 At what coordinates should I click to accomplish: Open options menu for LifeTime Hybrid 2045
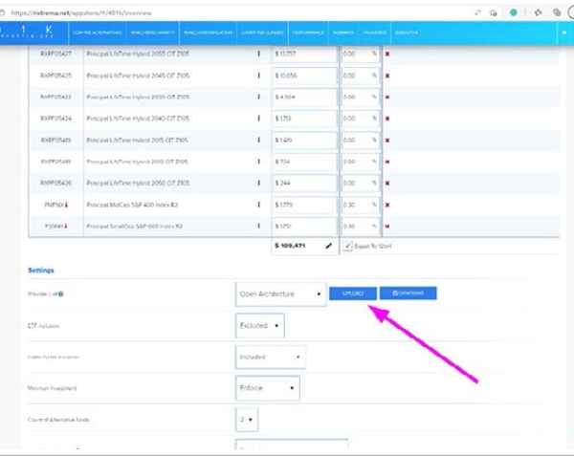259,75
